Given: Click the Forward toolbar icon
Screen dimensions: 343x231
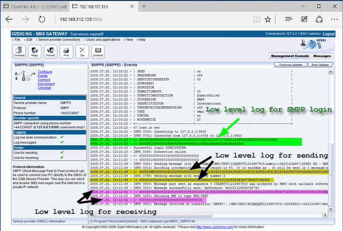Looking at the screenshot, I should [50, 51].
